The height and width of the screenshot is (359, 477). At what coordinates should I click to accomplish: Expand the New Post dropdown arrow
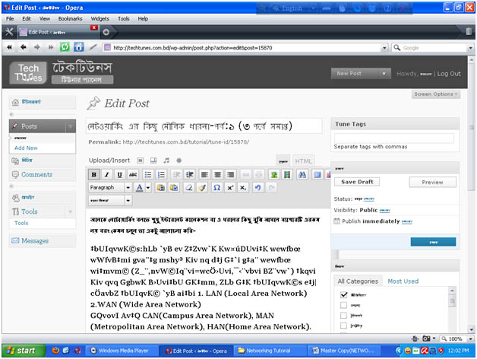coord(384,74)
